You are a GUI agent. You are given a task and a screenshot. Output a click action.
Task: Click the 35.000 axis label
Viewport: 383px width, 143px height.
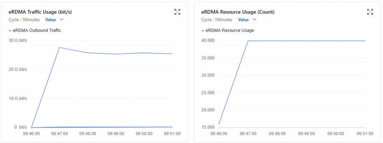point(208,58)
